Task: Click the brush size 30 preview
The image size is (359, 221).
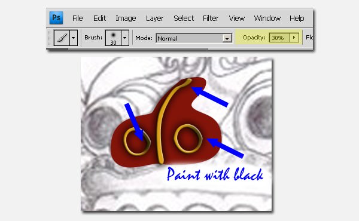Action: point(113,38)
